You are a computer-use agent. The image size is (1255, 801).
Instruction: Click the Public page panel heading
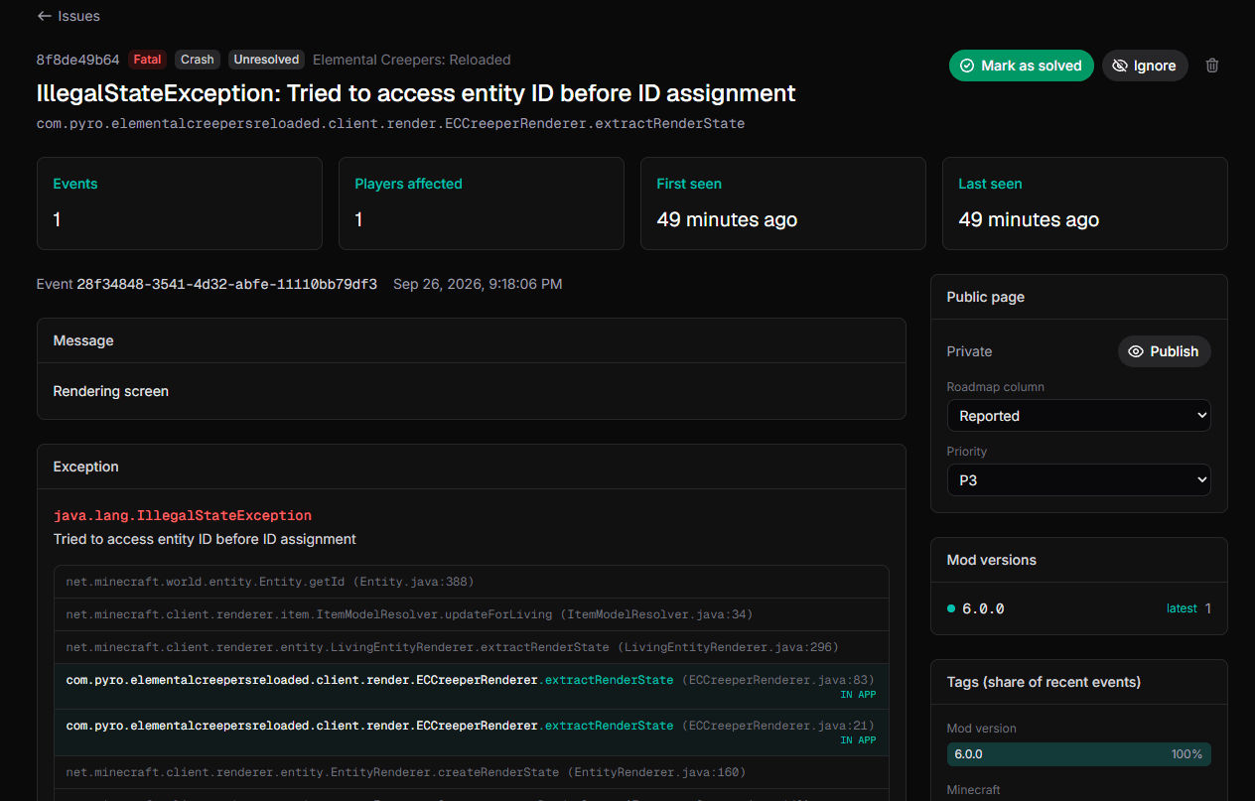[x=986, y=297]
